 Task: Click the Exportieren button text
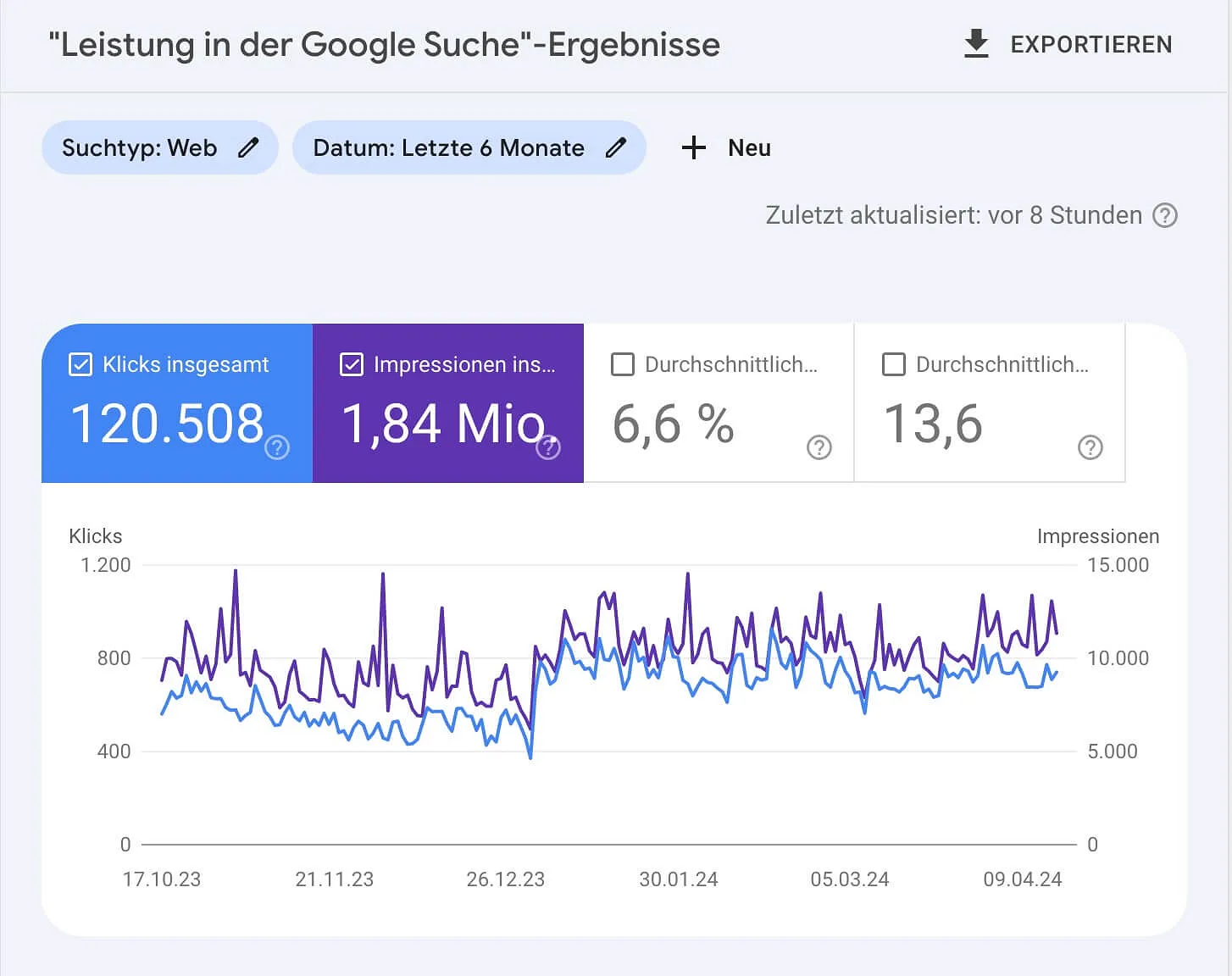tap(1090, 45)
